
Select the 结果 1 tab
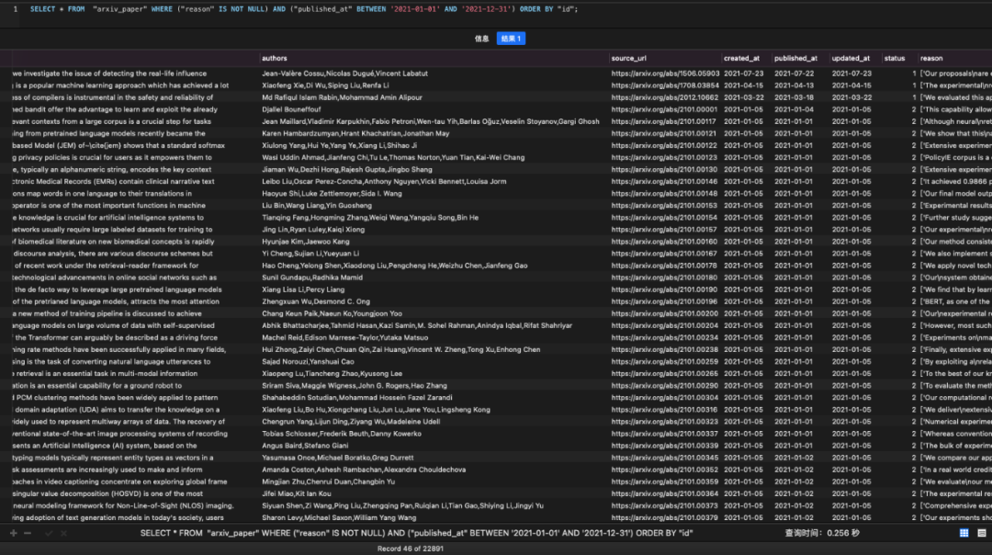[x=512, y=39]
